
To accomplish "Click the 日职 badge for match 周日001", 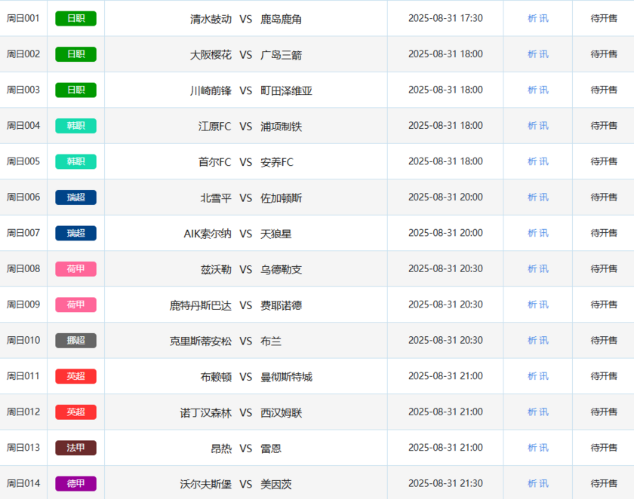I will tap(75, 18).
